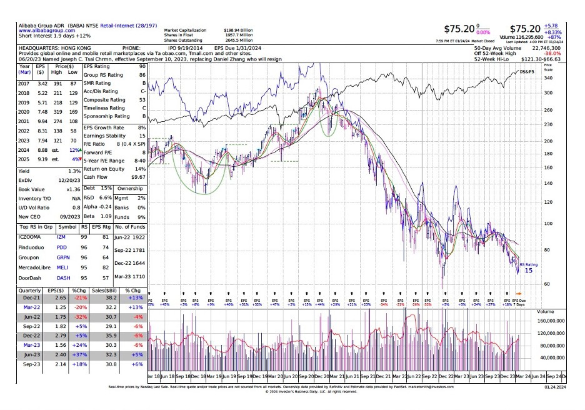
Task: Select the U/D Vol Ratio row
Action: 49,207
